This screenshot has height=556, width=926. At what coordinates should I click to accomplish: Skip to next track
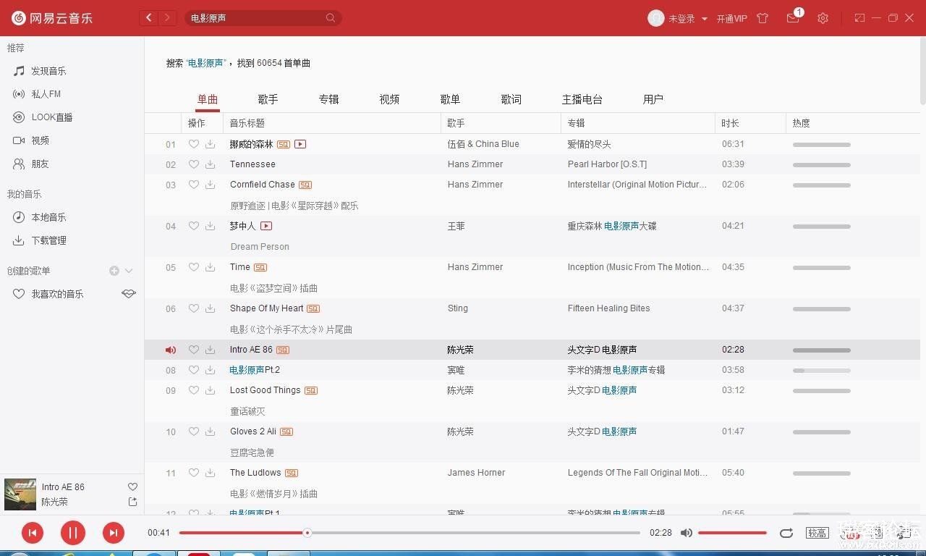[x=113, y=534]
